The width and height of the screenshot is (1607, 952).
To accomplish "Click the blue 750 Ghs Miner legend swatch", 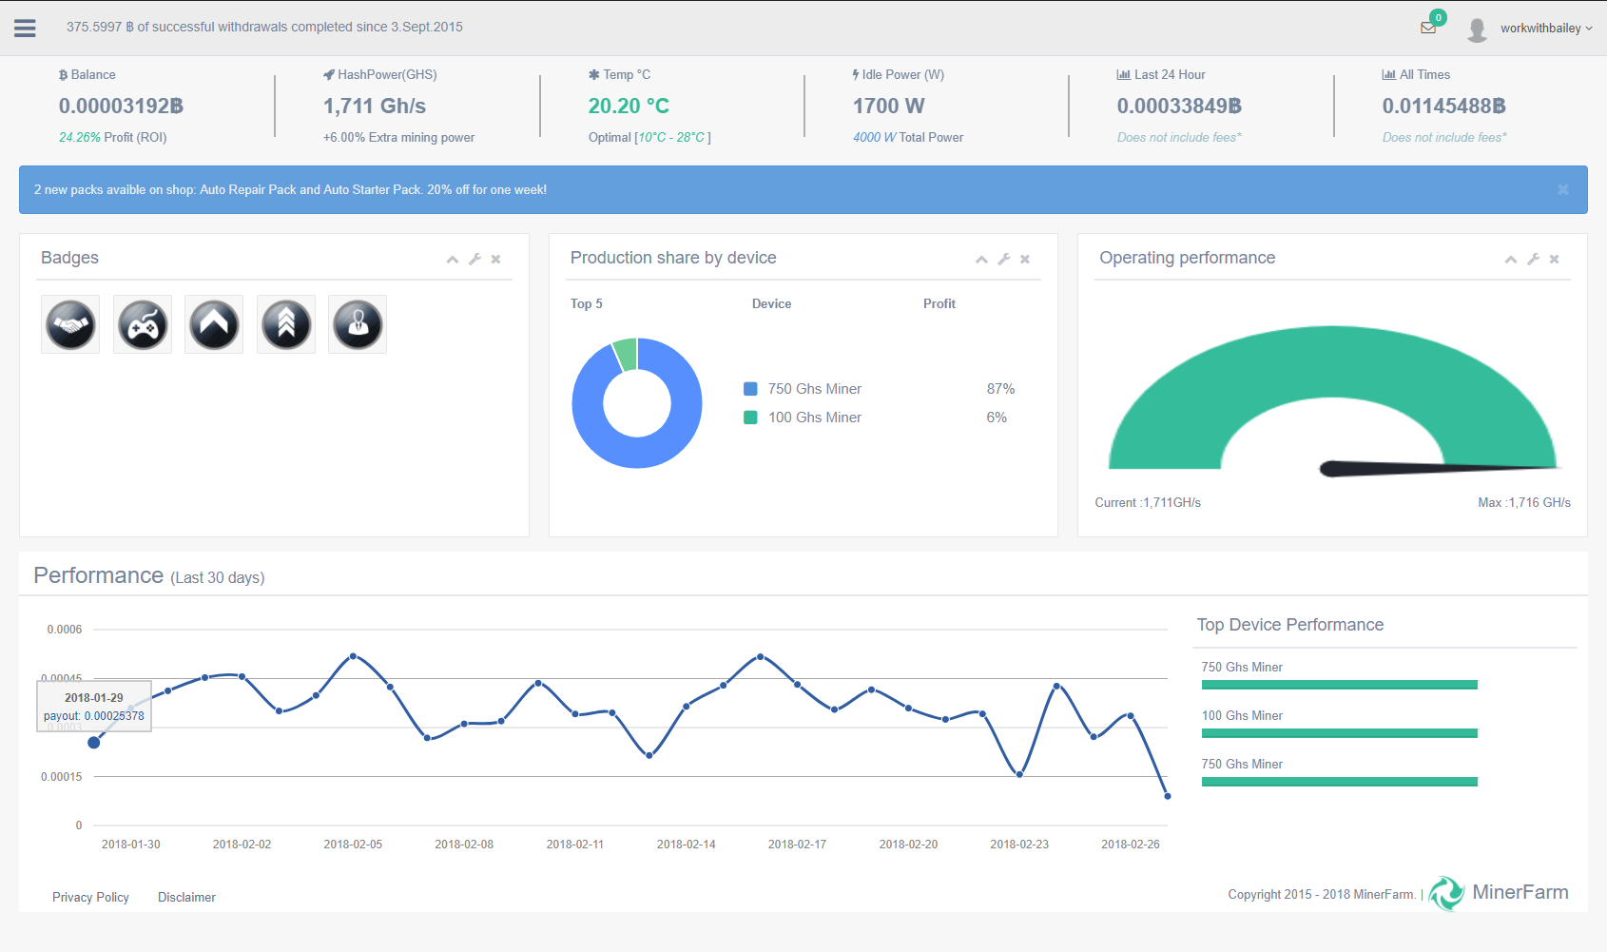I will (x=750, y=389).
